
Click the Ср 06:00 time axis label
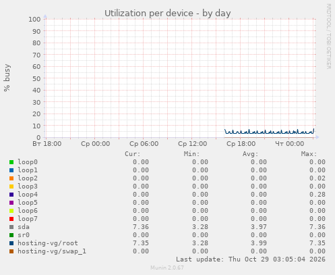point(144,144)
